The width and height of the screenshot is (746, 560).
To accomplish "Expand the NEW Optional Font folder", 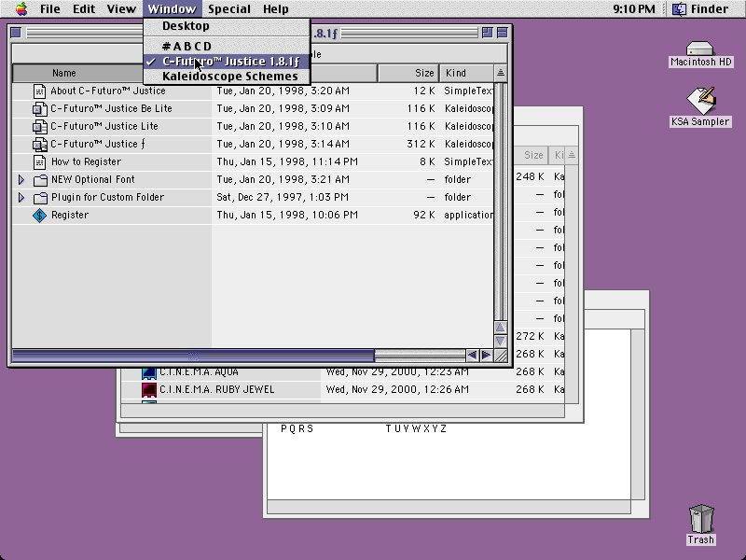I will tap(21, 179).
